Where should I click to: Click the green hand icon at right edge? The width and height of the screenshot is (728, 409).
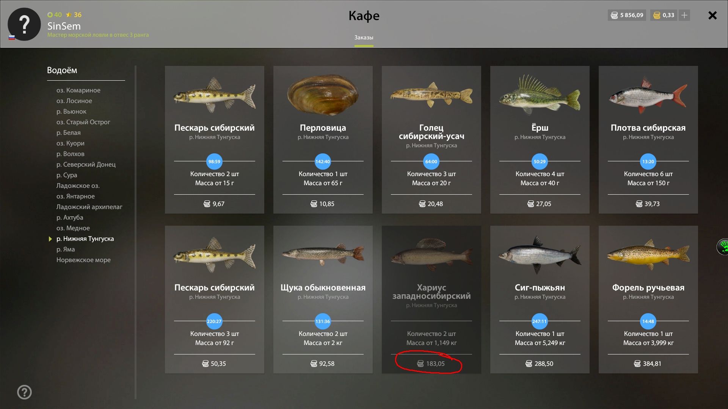pos(723,247)
